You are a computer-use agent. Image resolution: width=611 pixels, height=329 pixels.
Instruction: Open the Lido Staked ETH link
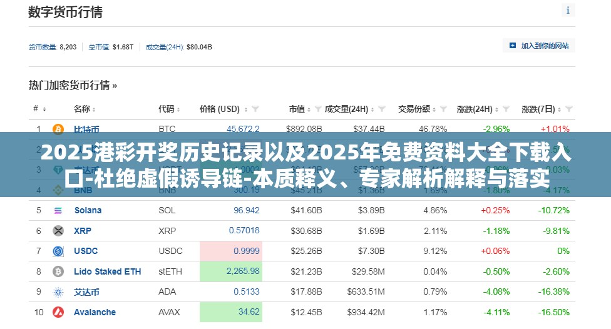[x=108, y=271]
